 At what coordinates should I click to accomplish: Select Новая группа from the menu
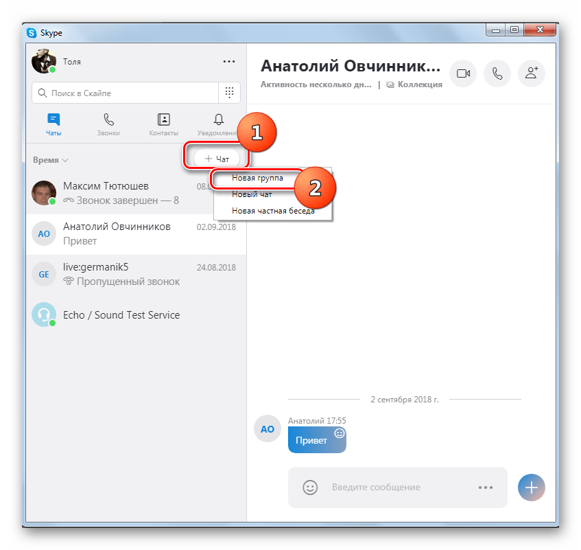point(257,178)
